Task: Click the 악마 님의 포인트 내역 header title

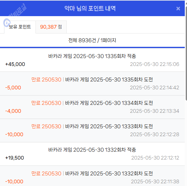Action: (x=90, y=8)
